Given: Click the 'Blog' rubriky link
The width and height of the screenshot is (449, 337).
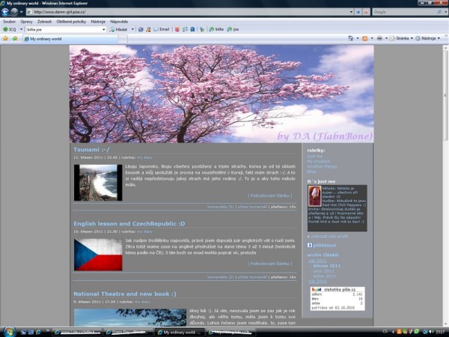Looking at the screenshot, I should 311,171.
